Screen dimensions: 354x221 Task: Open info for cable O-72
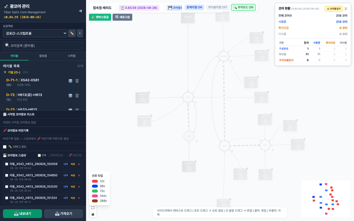point(70,96)
